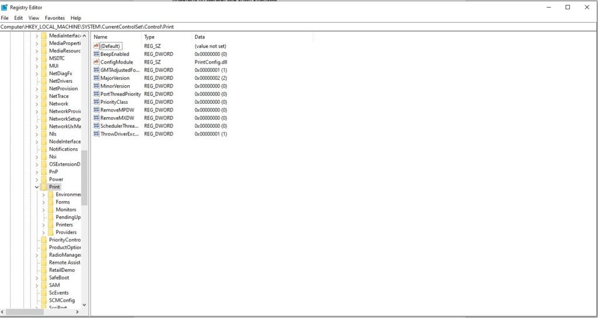
Task: Open the File menu
Action: pyautogui.click(x=5, y=18)
